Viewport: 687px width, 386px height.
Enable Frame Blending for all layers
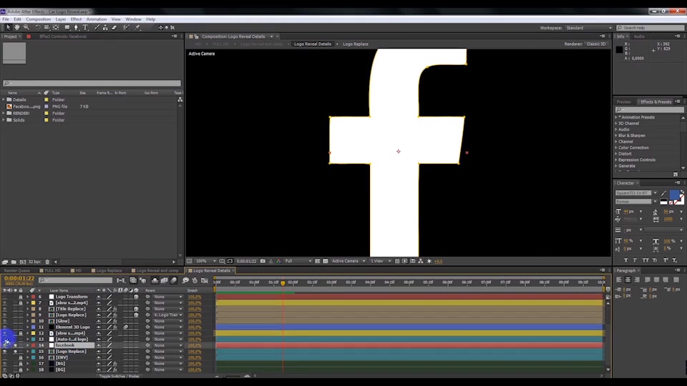pyautogui.click(x=165, y=280)
